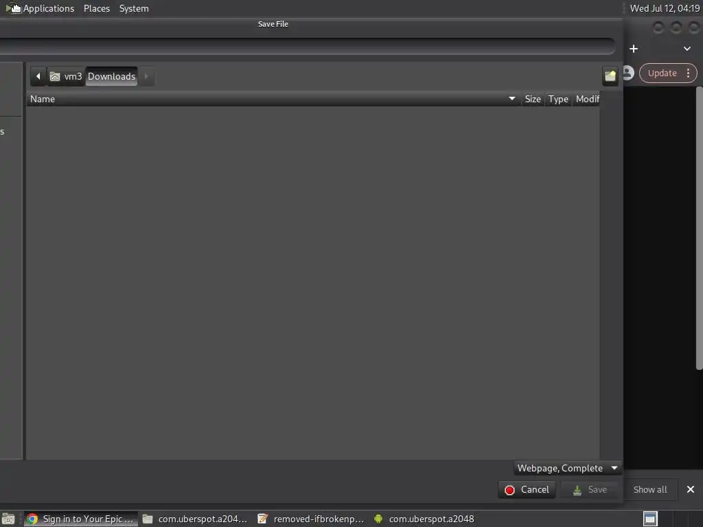Click the Save button in the dialog
Screen dimensions: 703x527
[x=590, y=489]
